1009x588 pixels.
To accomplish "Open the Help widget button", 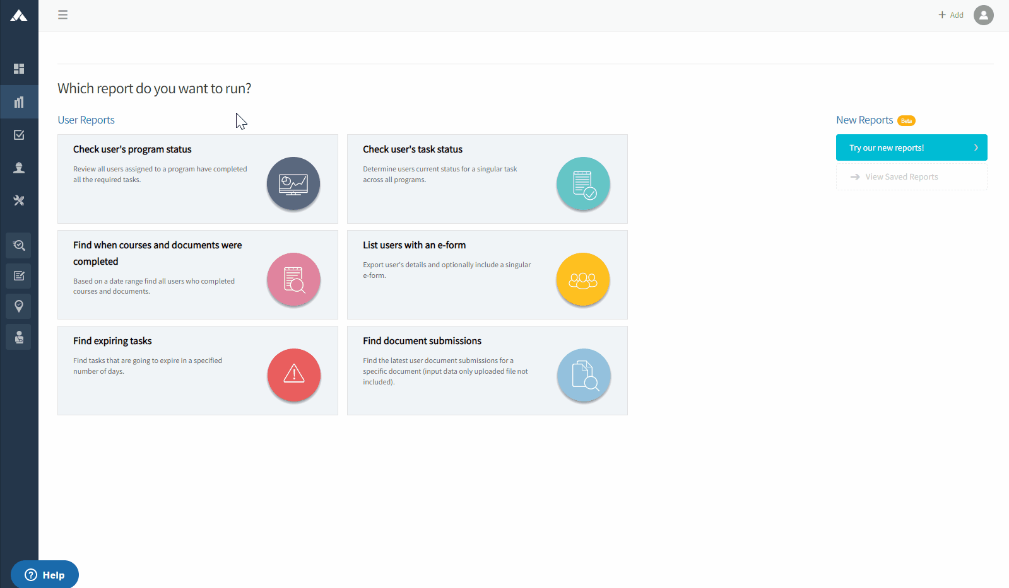I will click(x=45, y=575).
